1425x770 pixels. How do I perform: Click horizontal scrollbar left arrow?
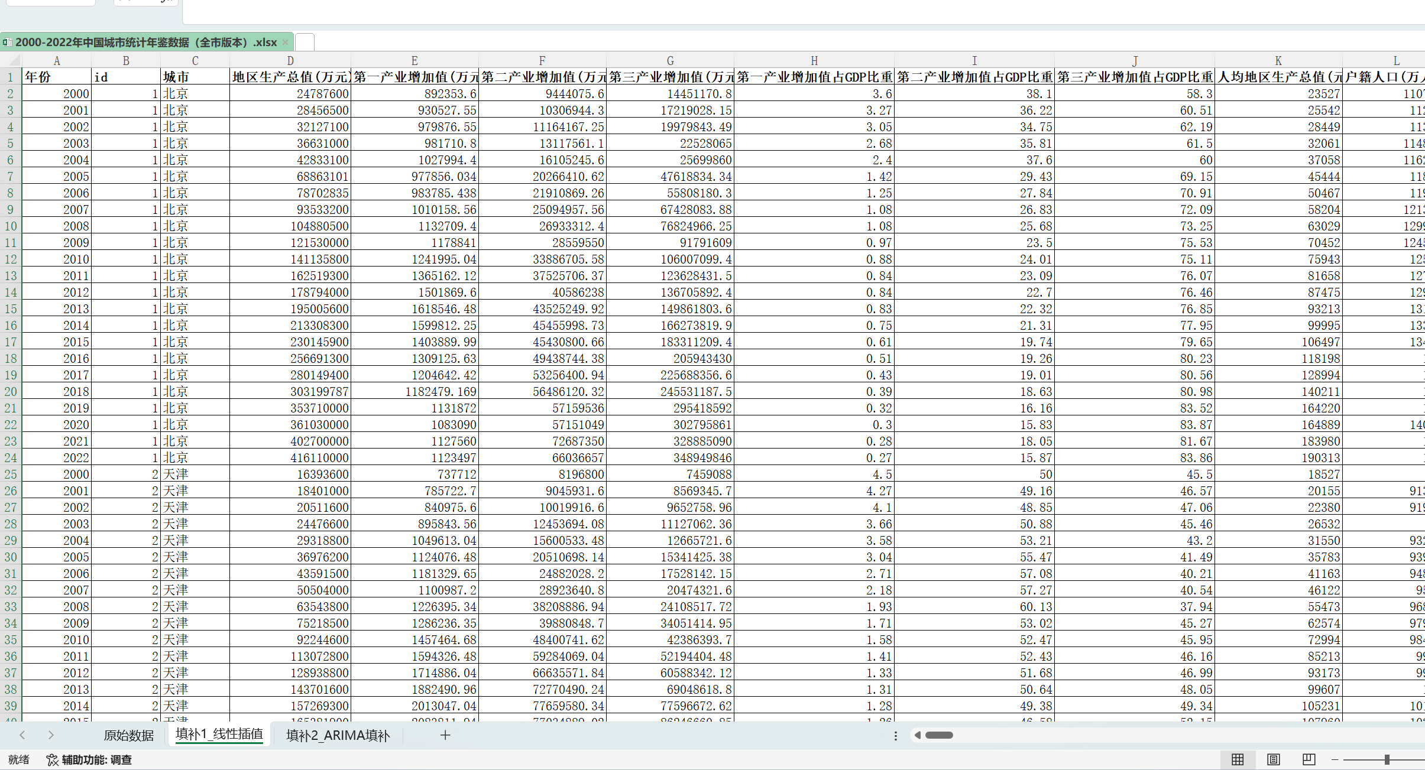pos(917,735)
